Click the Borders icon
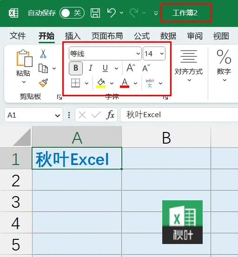Screen dimensions: 238x257 [76, 83]
